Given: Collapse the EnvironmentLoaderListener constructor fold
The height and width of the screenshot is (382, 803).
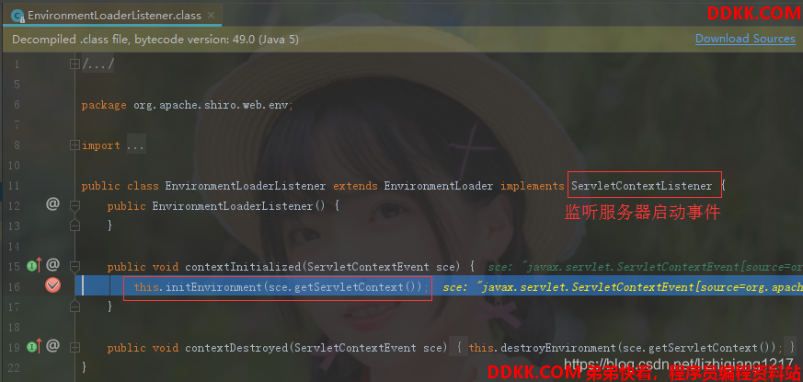Looking at the screenshot, I should coord(75,206).
